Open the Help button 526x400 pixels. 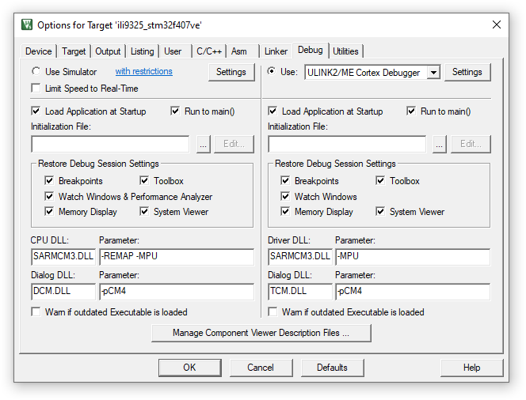[471, 368]
